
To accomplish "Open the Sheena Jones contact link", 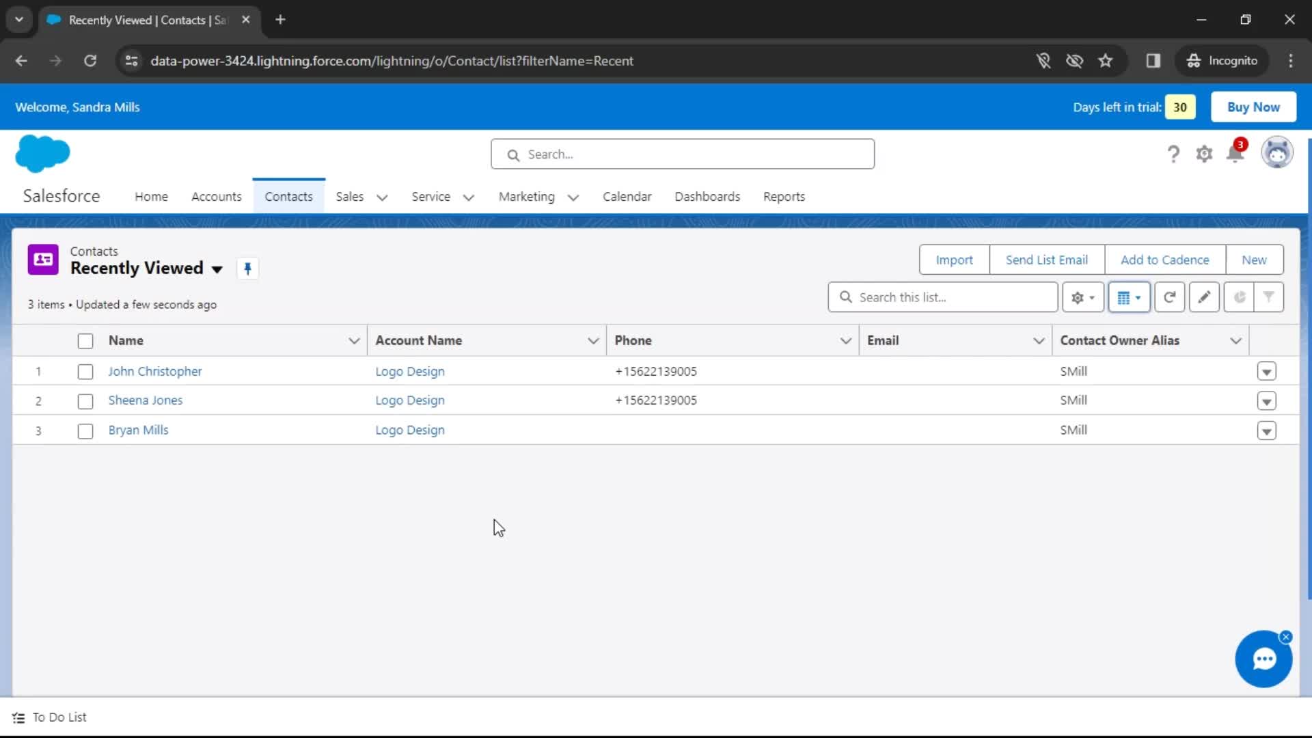I will [x=145, y=400].
